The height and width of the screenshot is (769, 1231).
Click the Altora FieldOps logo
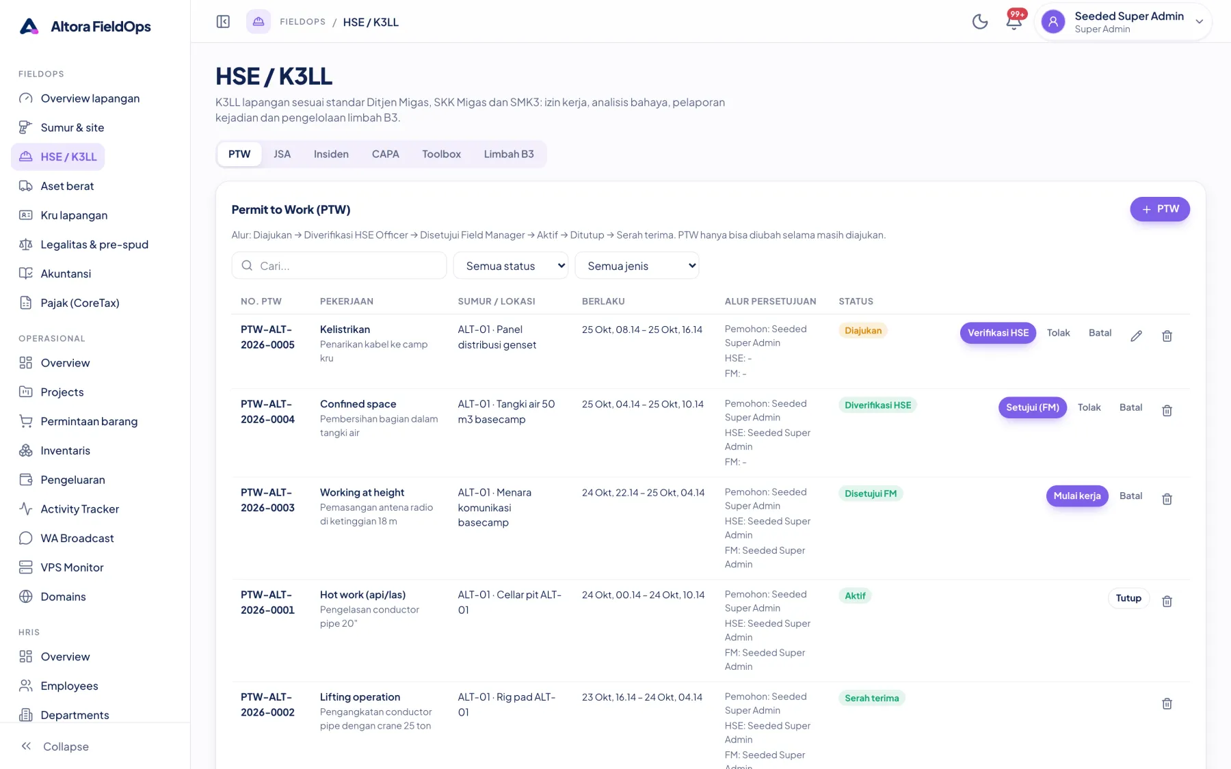(85, 27)
